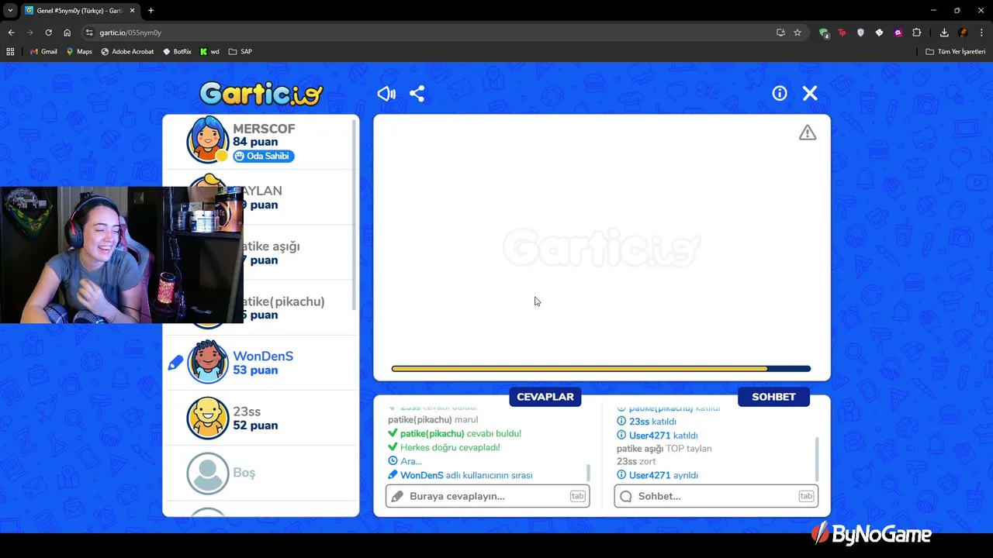Click the empty Boş player slot

[261, 473]
